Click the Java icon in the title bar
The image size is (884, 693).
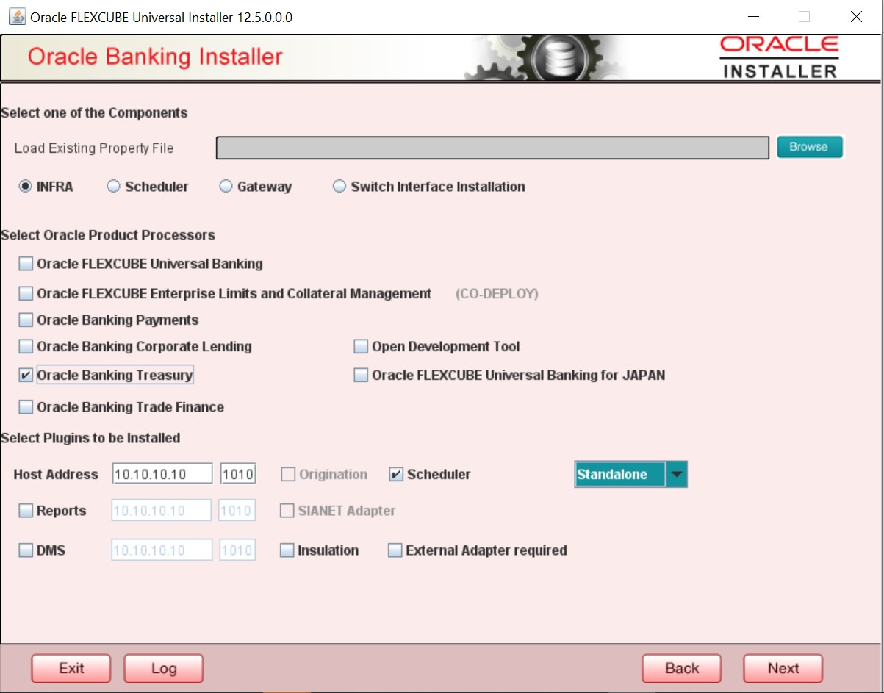coord(18,16)
